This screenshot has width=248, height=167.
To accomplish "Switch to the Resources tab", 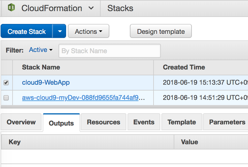I will [x=104, y=122].
